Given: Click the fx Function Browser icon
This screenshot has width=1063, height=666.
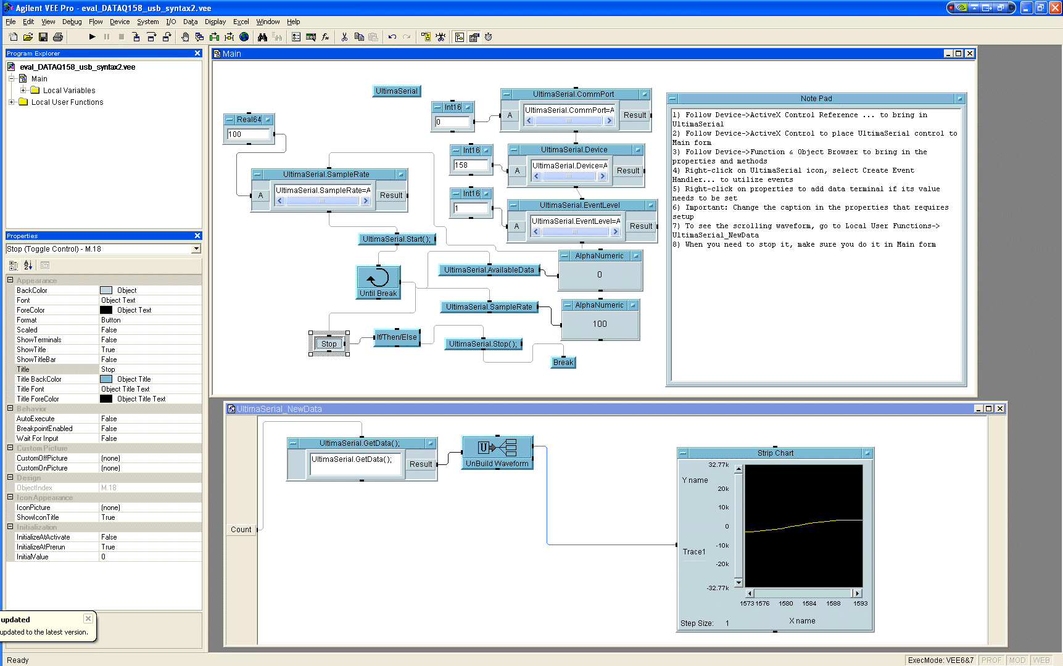Looking at the screenshot, I should tap(326, 37).
